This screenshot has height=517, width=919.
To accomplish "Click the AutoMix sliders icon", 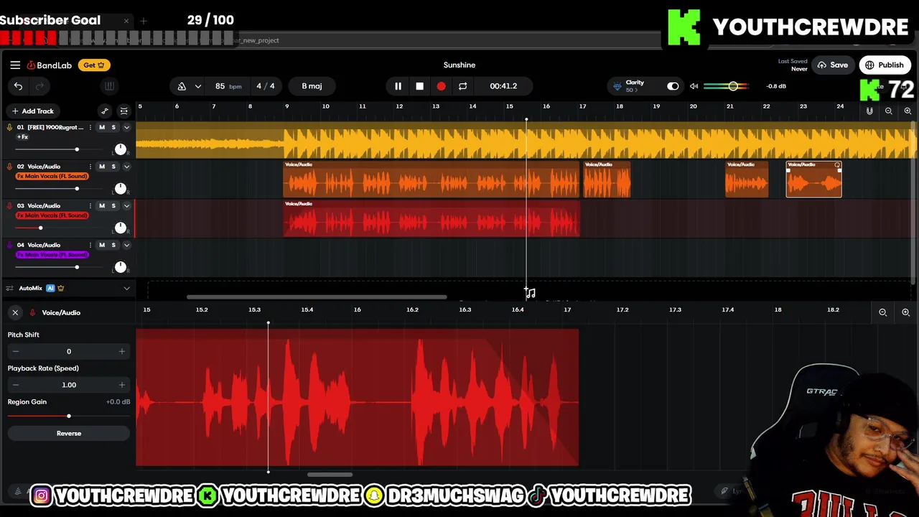I will point(9,289).
